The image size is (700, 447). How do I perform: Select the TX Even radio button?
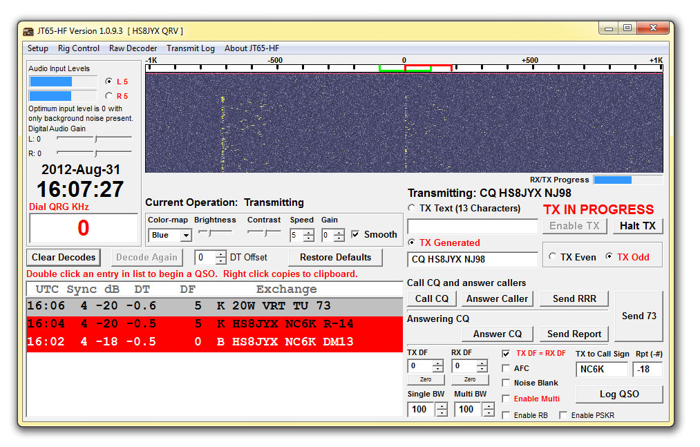point(553,257)
